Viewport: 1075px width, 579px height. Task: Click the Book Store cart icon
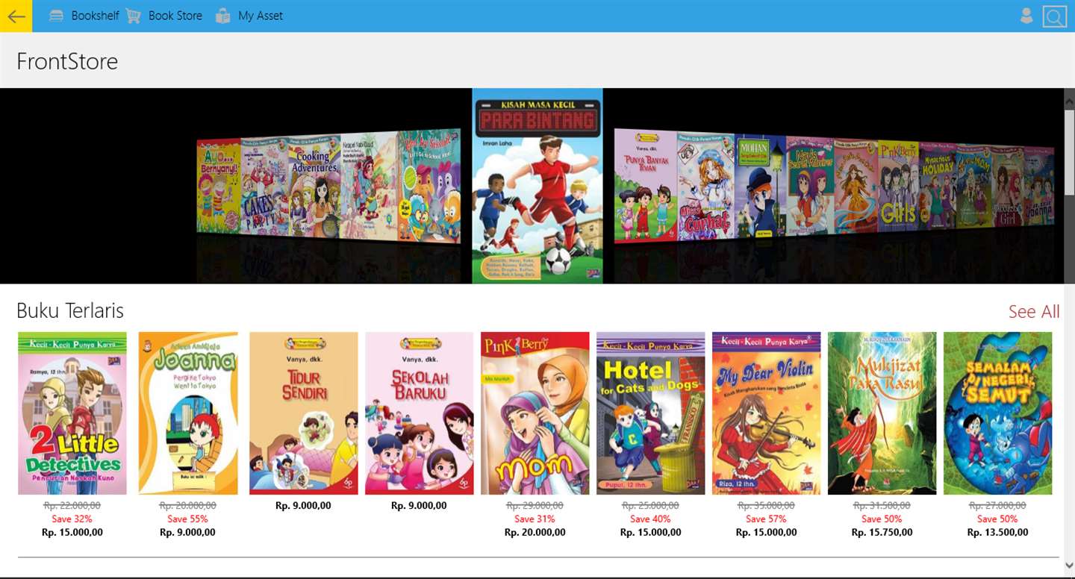(133, 16)
